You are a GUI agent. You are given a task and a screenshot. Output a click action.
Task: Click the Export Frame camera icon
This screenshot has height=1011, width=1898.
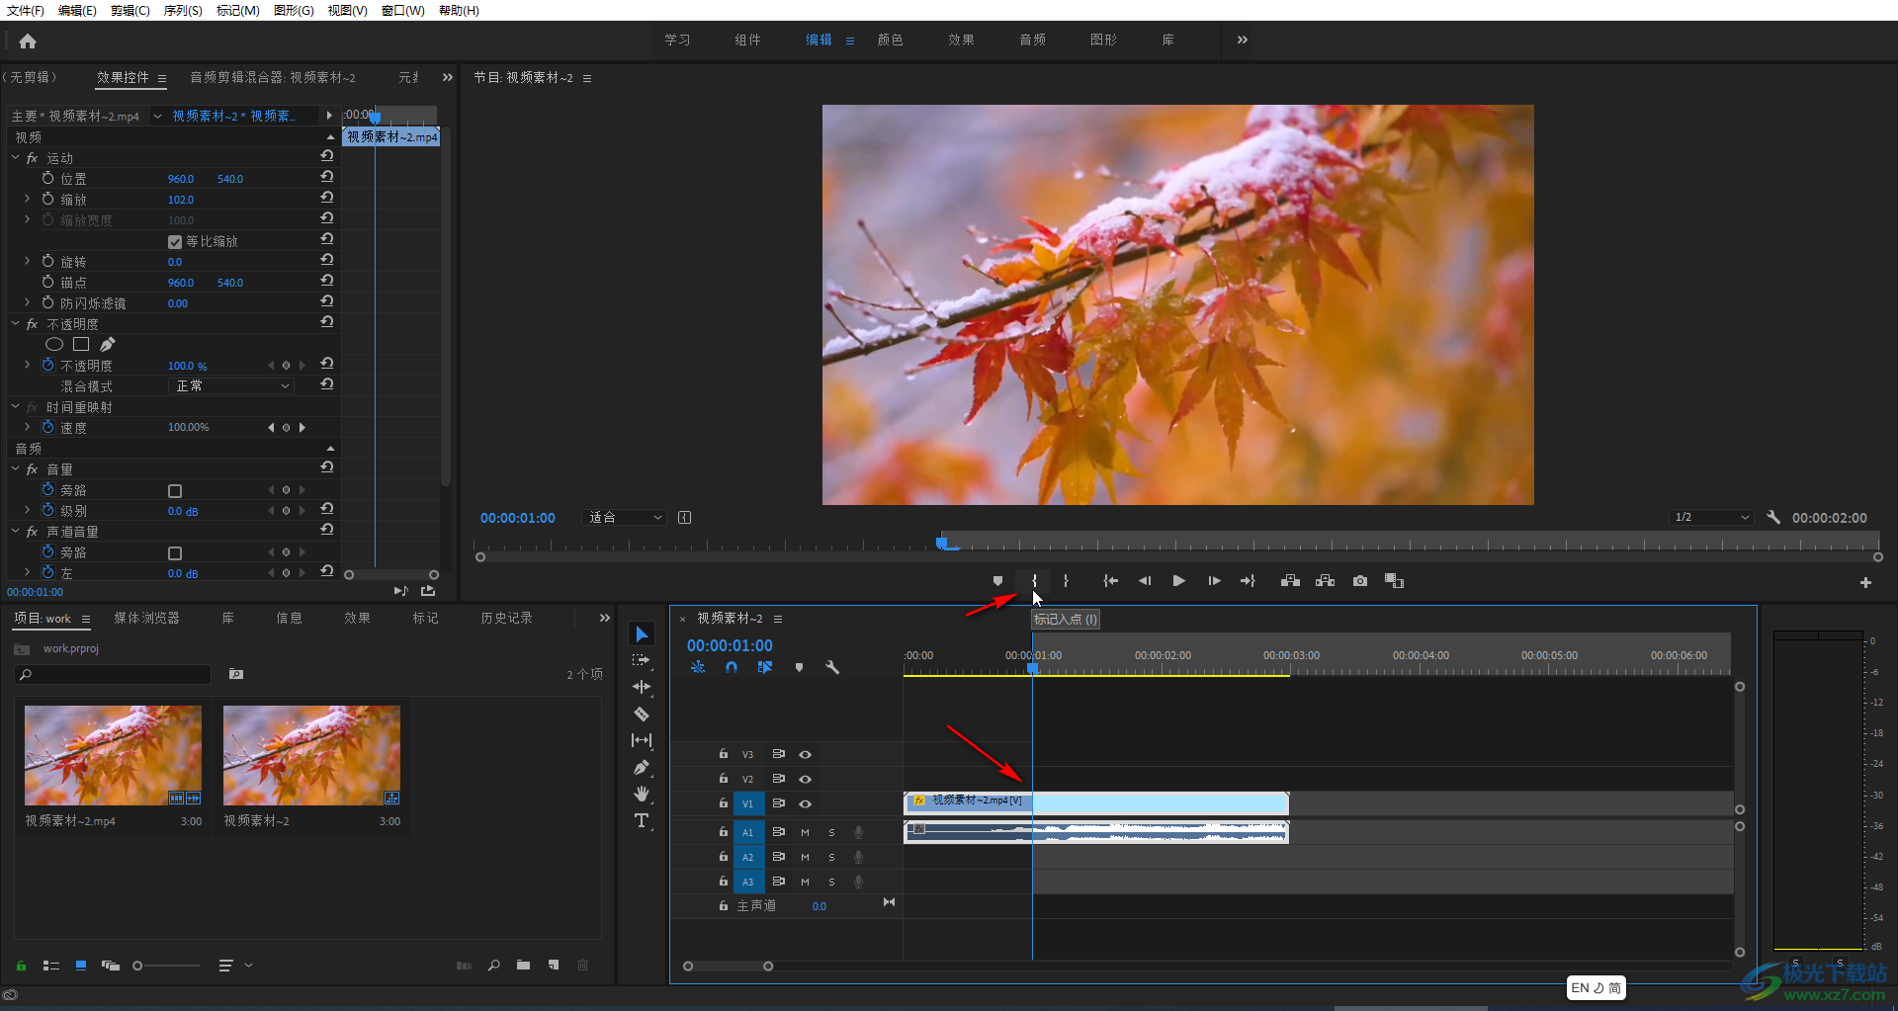1360,581
